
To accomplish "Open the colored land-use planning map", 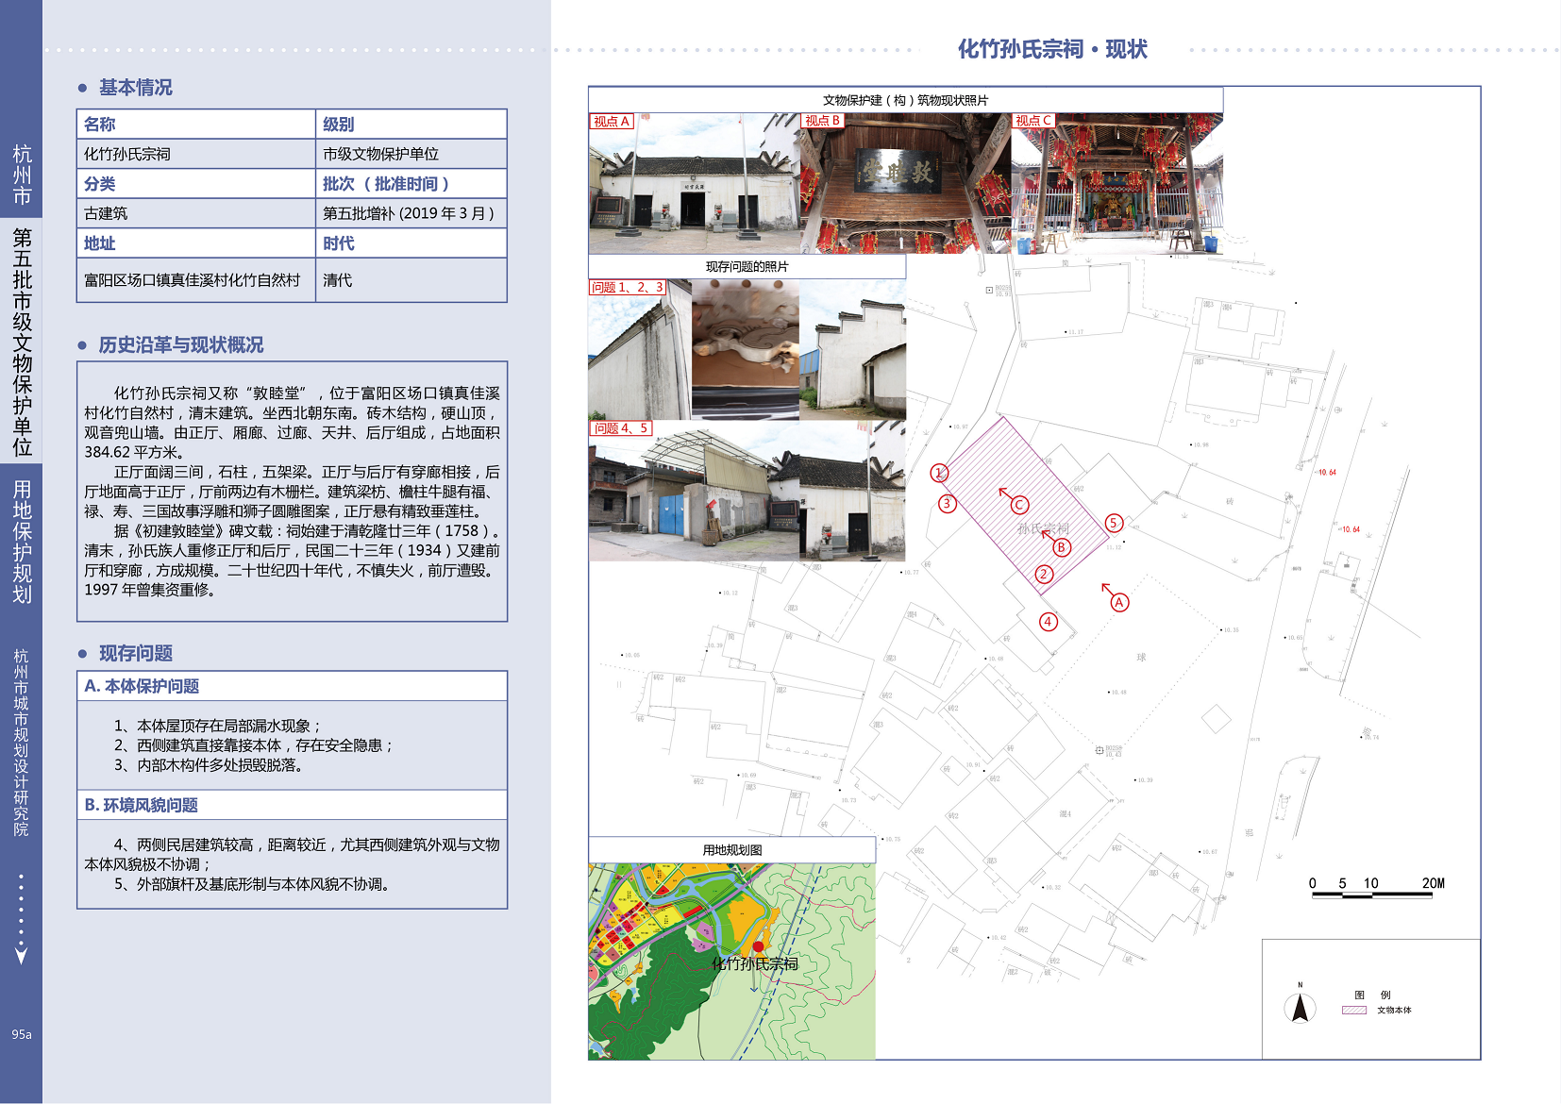I will 732,962.
